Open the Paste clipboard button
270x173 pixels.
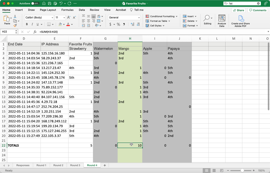pyautogui.click(x=7, y=20)
